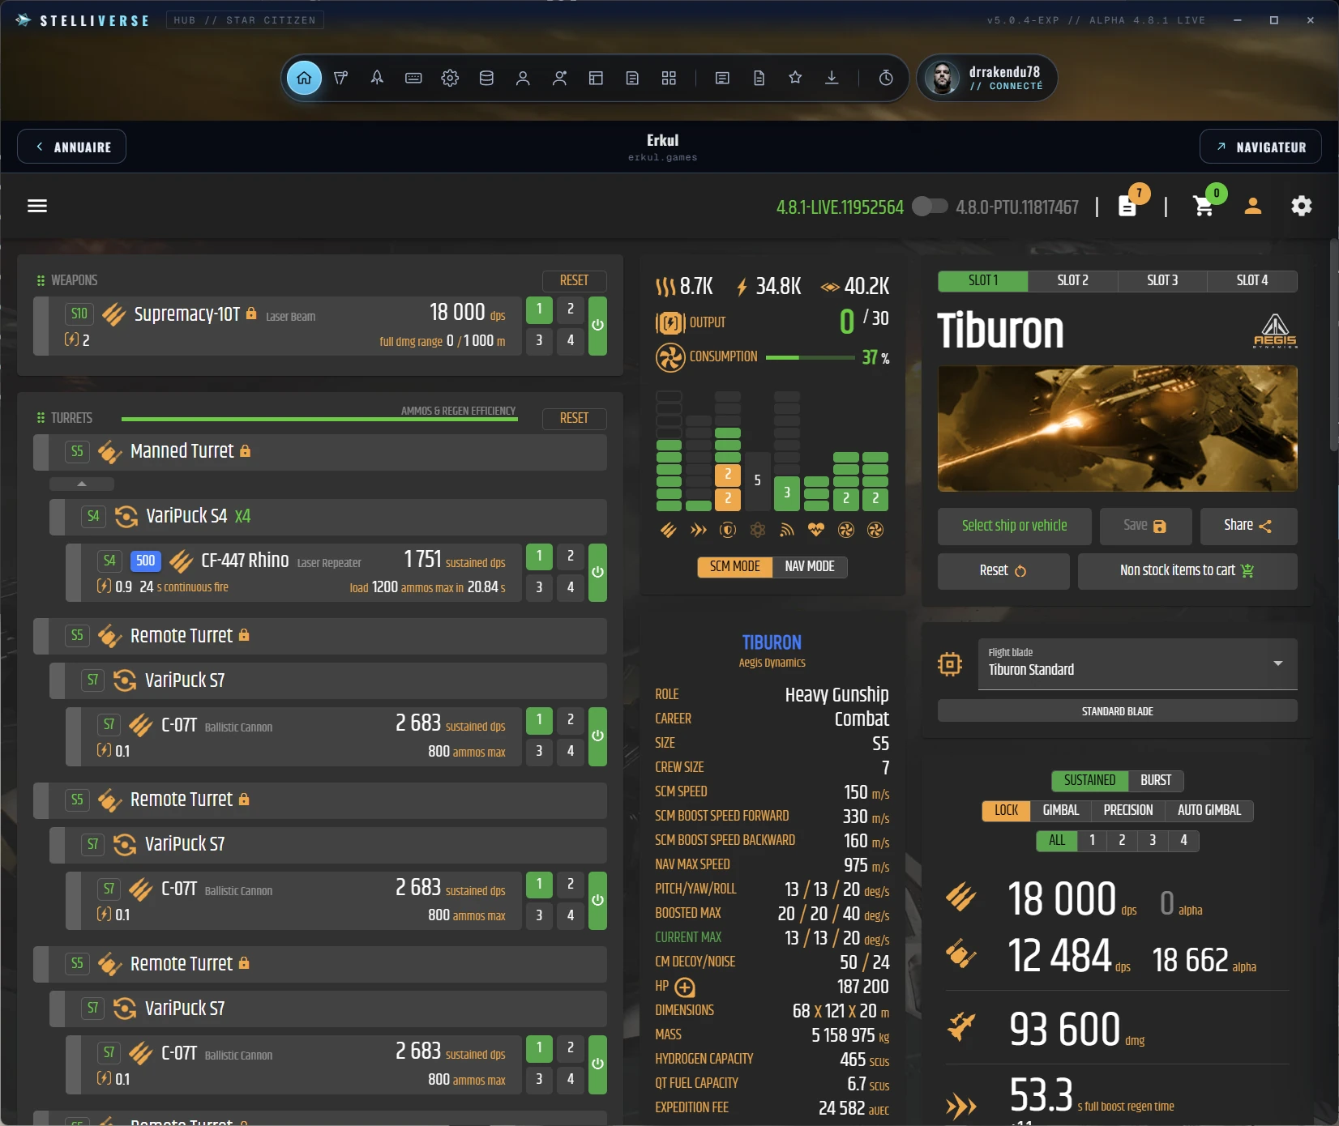Share the Tiburon loadout
The width and height of the screenshot is (1339, 1126).
1248,527
